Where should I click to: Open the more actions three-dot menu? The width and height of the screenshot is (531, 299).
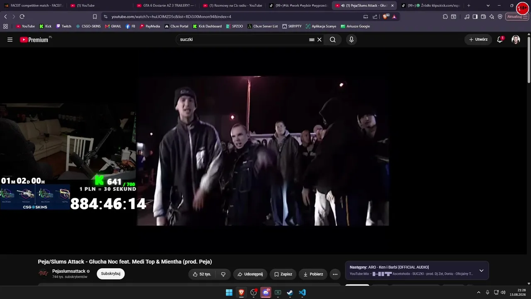335,274
